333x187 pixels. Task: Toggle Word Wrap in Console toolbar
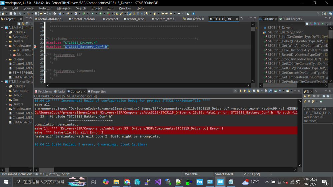(262, 91)
